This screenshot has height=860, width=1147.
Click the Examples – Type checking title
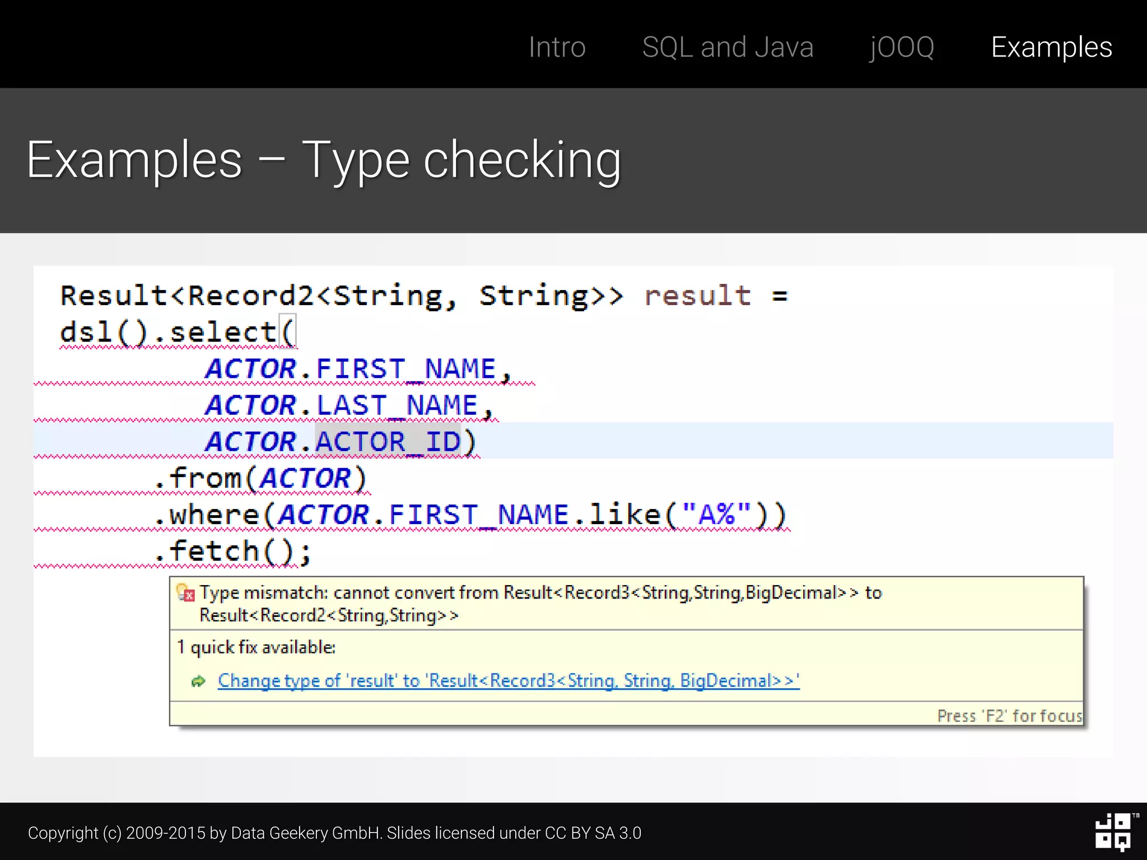[x=324, y=160]
